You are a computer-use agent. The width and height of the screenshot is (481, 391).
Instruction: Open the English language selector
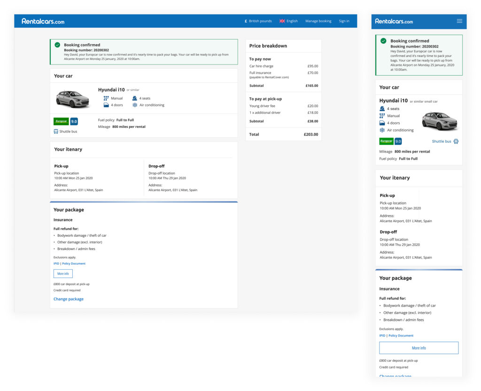point(292,21)
